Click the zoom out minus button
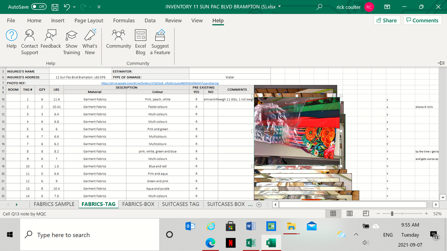 [x=378, y=213]
